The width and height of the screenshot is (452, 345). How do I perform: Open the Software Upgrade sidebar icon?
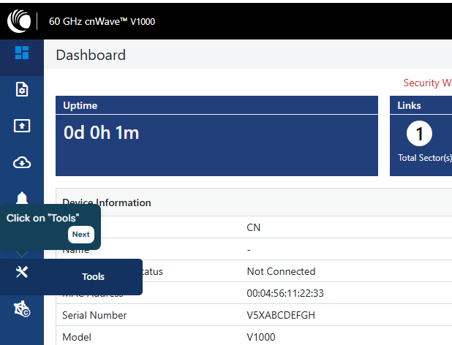[x=22, y=126]
